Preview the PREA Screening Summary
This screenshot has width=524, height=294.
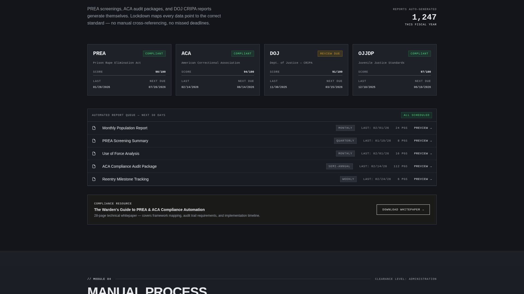pyautogui.click(x=423, y=141)
